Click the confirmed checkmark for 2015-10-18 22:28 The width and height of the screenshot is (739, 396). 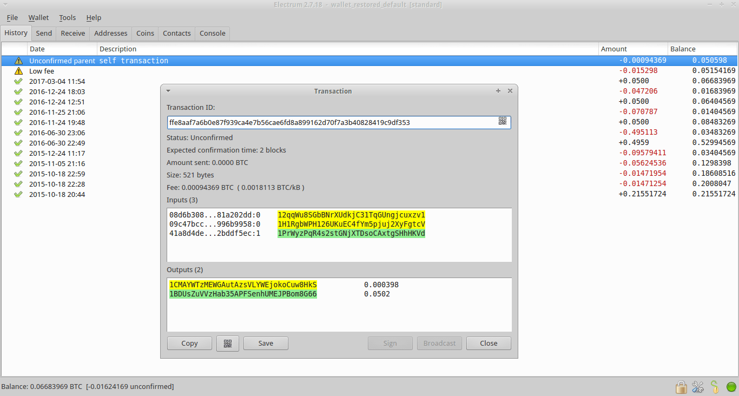pyautogui.click(x=18, y=184)
